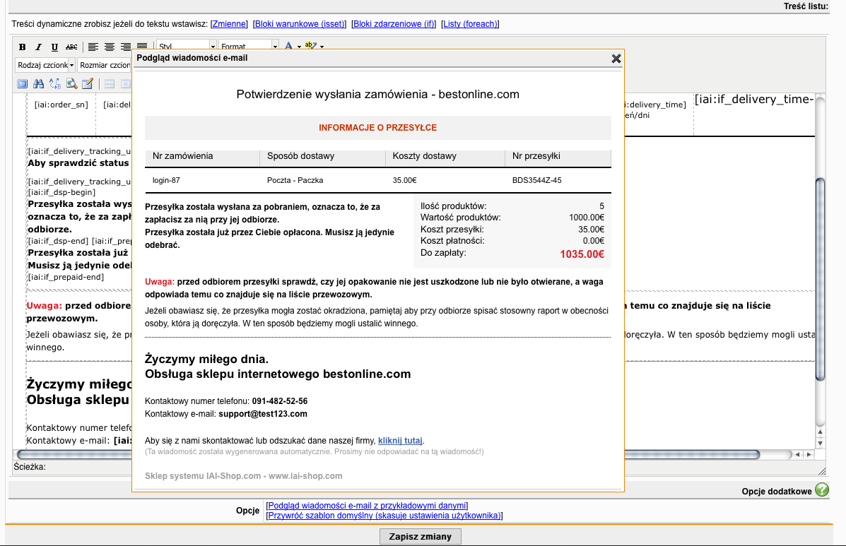Open the Zmienne help link
Screen dimensions: 846x546
229,24
